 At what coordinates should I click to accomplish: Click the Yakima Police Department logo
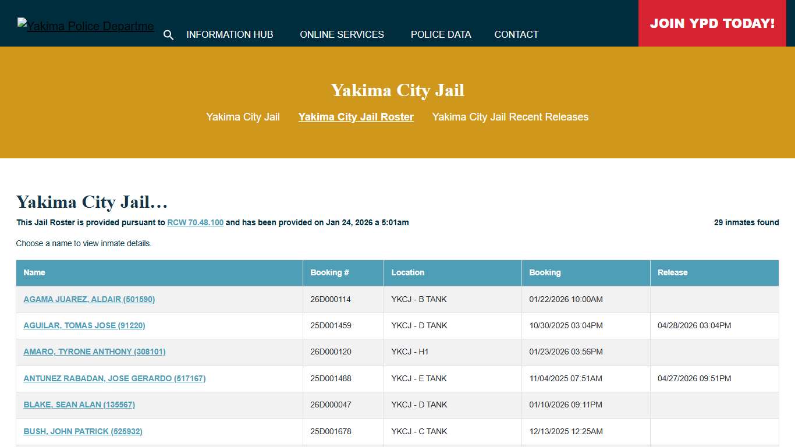pos(86,24)
